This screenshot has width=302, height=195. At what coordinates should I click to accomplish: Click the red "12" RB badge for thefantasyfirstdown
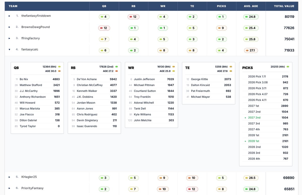click(x=133, y=17)
